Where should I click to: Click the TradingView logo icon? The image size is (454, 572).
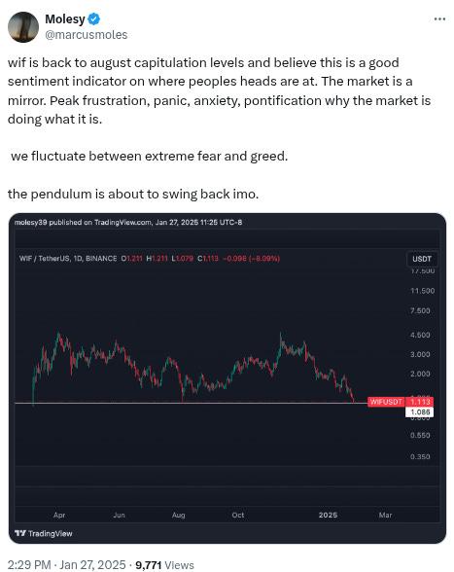(20, 533)
